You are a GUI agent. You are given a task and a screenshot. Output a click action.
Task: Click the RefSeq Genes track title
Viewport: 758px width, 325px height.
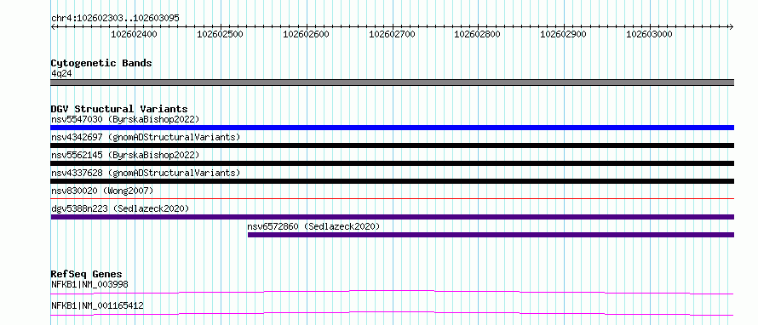[x=87, y=274]
